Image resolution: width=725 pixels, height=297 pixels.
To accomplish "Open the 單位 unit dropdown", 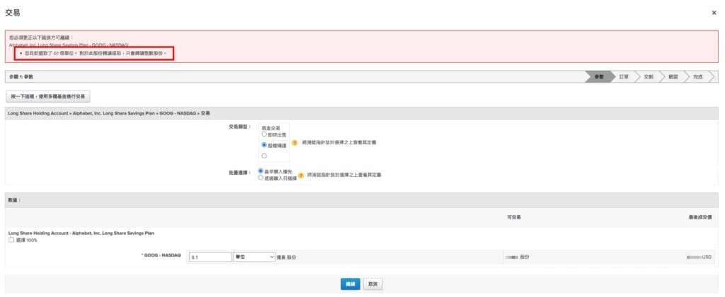I will (254, 257).
